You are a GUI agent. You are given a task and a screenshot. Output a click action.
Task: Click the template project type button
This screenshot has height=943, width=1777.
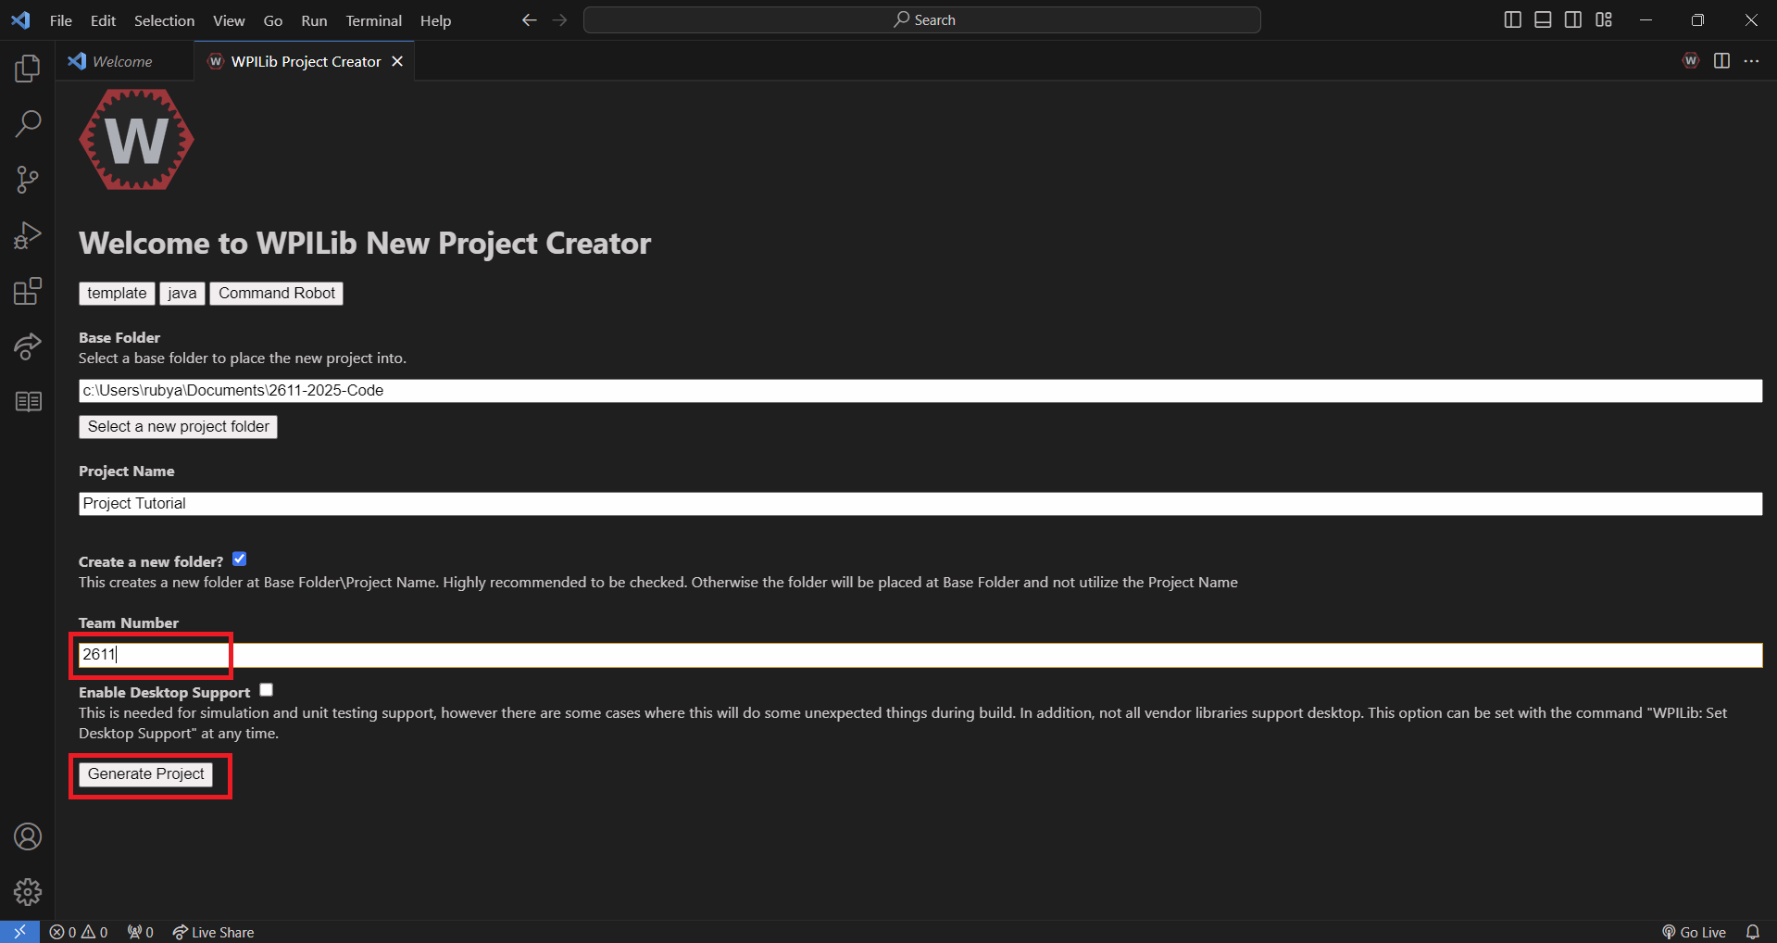tap(117, 293)
